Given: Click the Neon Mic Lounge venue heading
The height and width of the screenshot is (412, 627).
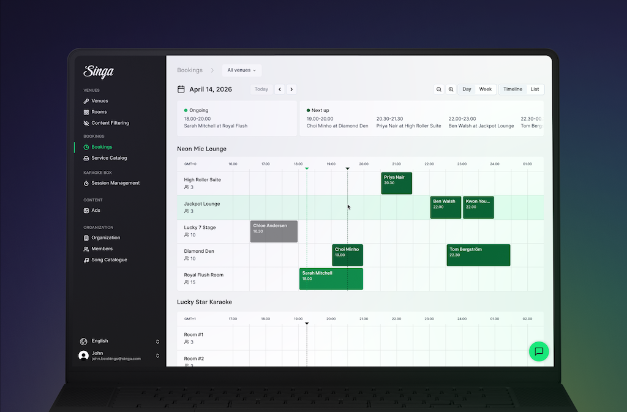Looking at the screenshot, I should [201, 149].
